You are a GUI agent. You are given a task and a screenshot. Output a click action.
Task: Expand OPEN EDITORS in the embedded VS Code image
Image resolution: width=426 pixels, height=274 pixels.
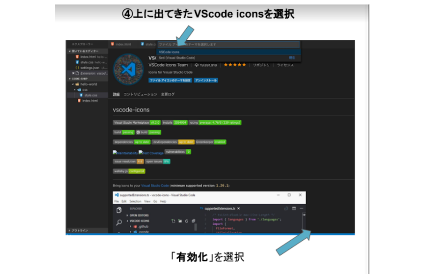coord(127,215)
